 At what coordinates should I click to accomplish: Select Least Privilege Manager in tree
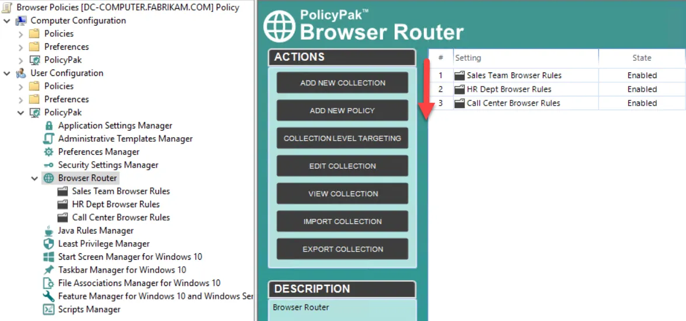click(x=104, y=243)
